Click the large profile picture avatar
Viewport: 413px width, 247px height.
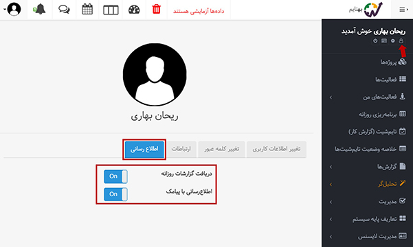coord(155,74)
